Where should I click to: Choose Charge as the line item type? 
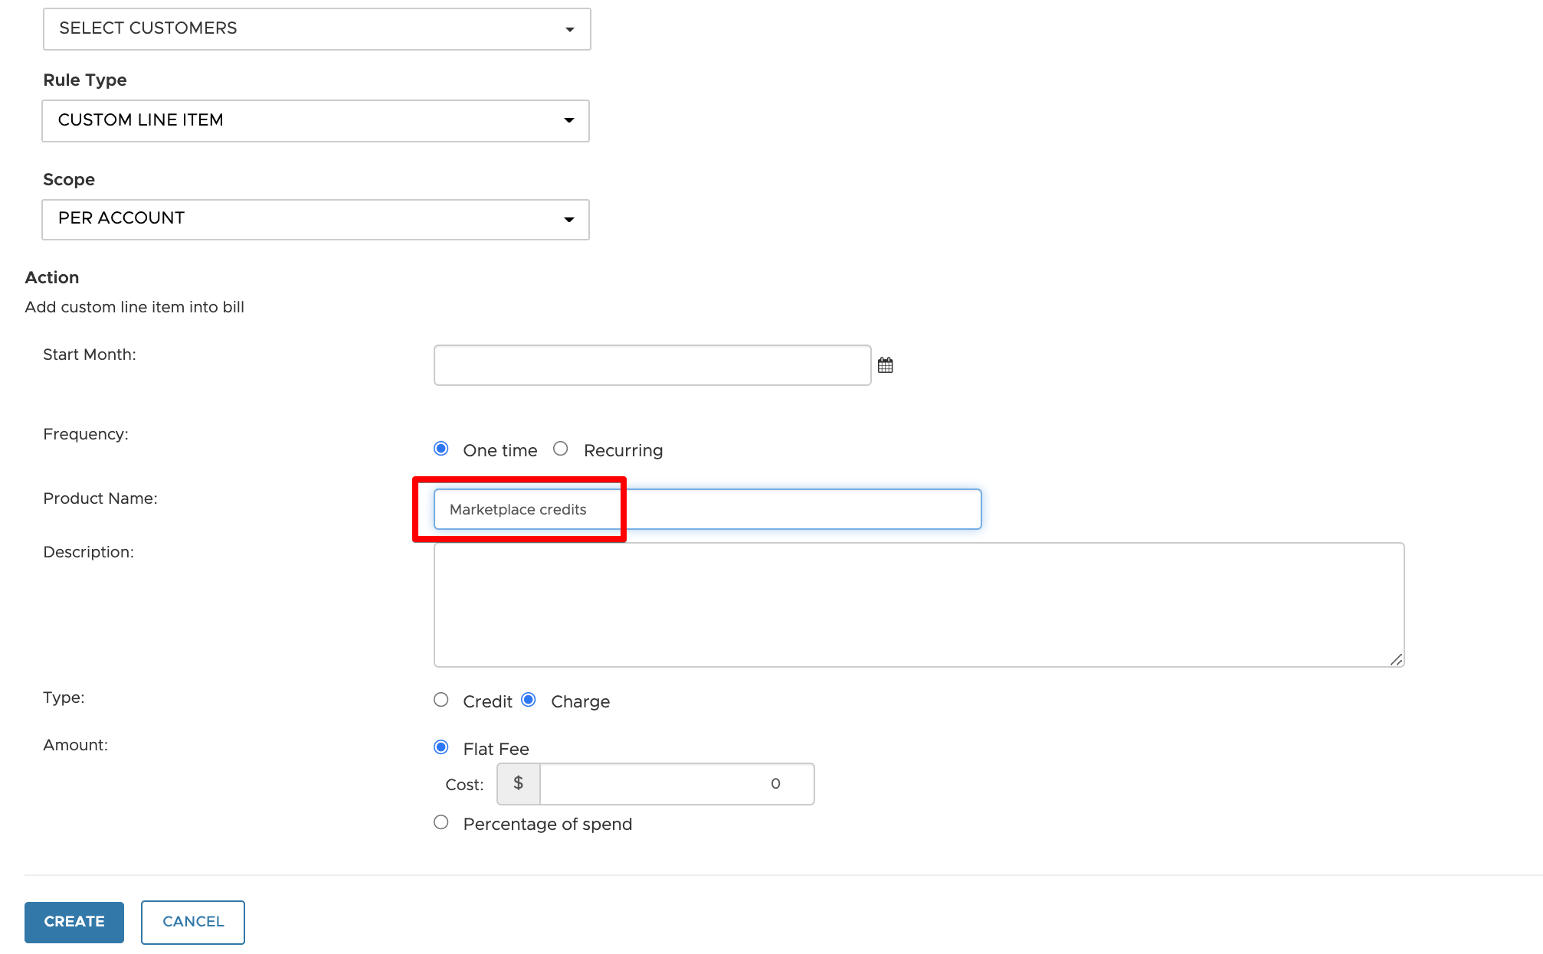[529, 700]
